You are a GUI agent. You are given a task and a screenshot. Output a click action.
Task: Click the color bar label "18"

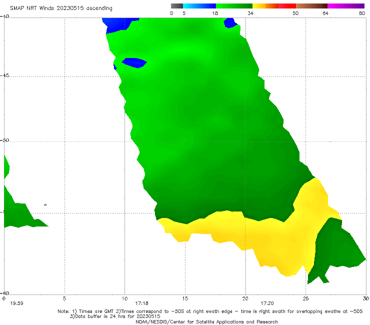pos(215,13)
